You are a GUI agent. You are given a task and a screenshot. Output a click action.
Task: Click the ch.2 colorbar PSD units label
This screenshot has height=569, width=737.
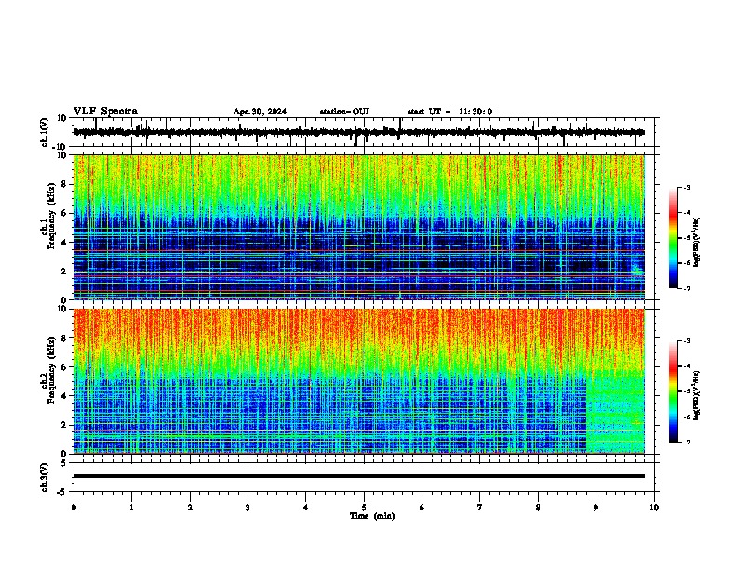[696, 395]
